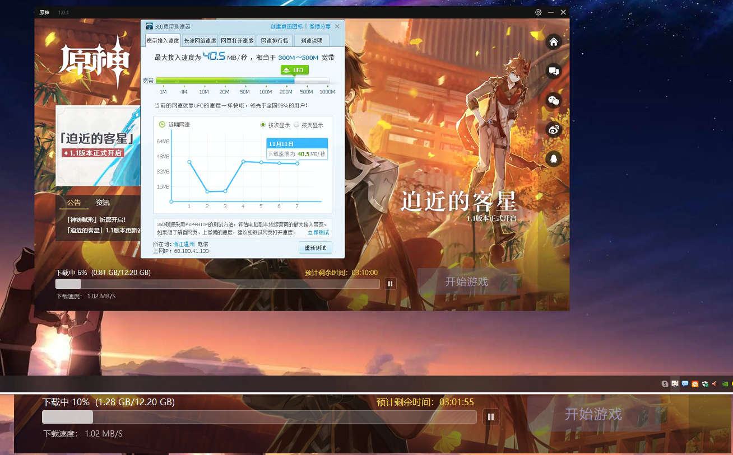Click the 开始游戏 button in the upper launcher window
This screenshot has height=455, width=733.
coord(467,282)
